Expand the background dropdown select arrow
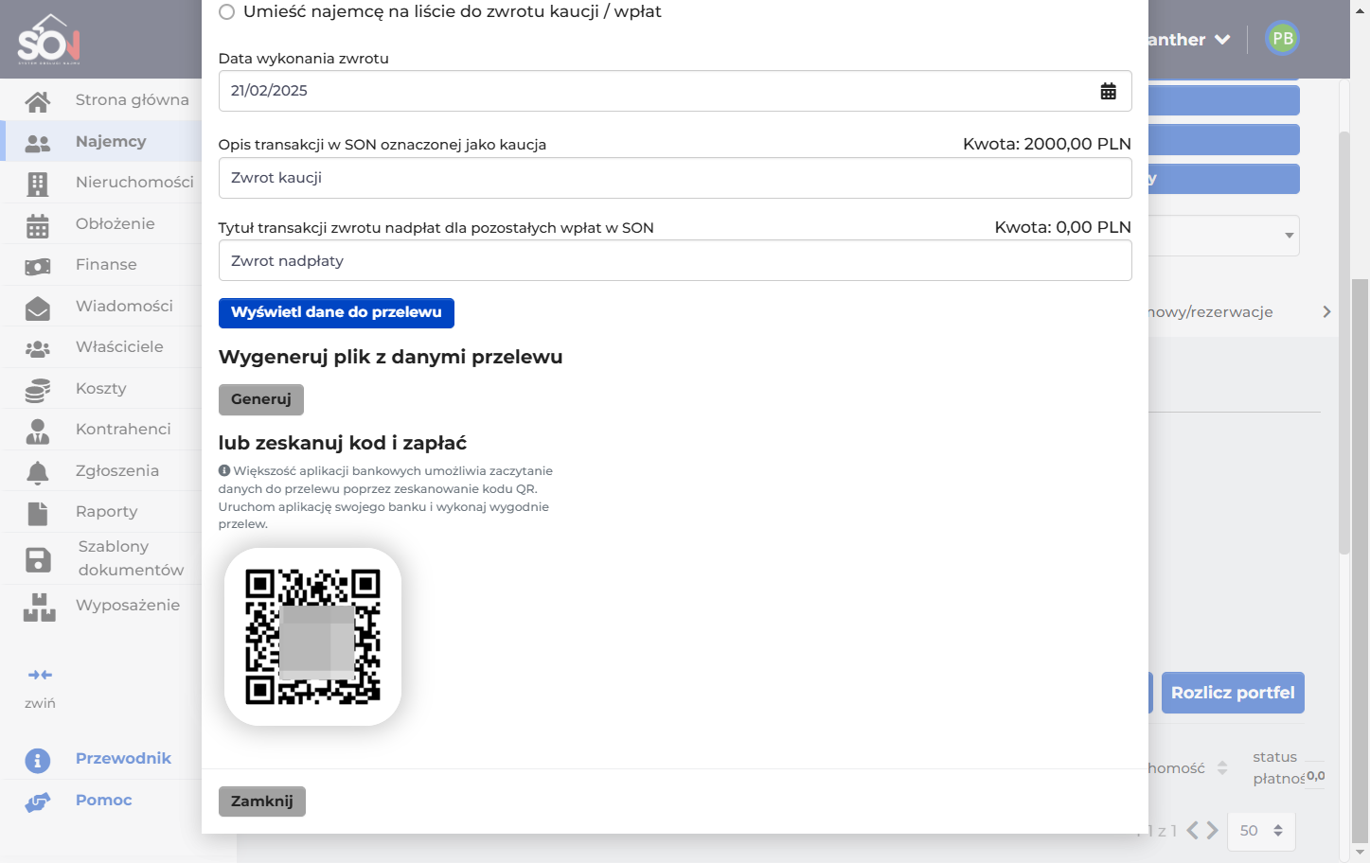This screenshot has height=863, width=1370. pos(1289,236)
